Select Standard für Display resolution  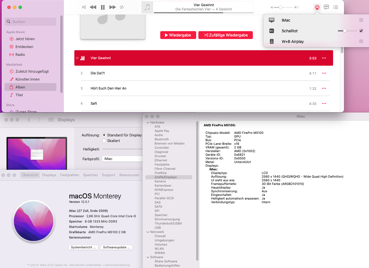pyautogui.click(x=104, y=135)
